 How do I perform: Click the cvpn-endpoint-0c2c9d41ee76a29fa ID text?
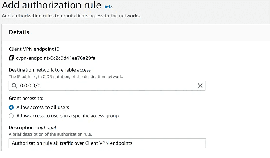[56, 58]
